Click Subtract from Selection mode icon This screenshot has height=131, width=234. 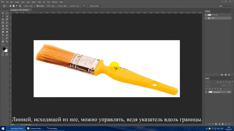(17, 6)
